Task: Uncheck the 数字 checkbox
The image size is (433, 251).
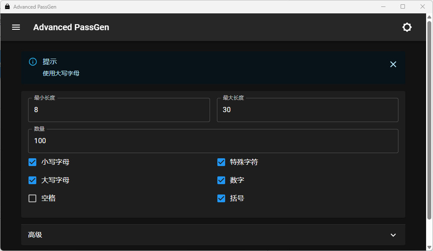Action: (x=221, y=180)
